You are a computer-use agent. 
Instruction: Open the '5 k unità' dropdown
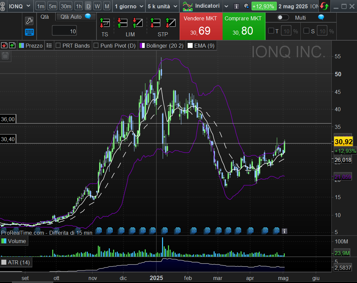(x=175, y=6)
